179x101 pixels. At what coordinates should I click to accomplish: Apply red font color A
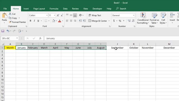pyautogui.click(x=60, y=21)
